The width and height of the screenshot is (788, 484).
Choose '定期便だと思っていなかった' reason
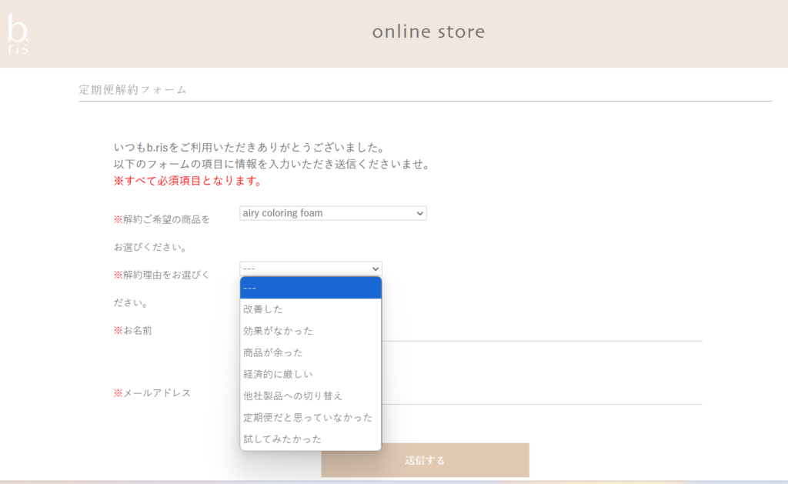click(x=311, y=418)
